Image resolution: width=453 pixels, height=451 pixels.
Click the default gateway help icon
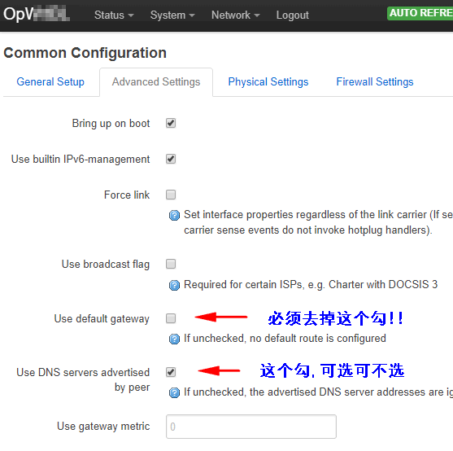pyautogui.click(x=174, y=339)
